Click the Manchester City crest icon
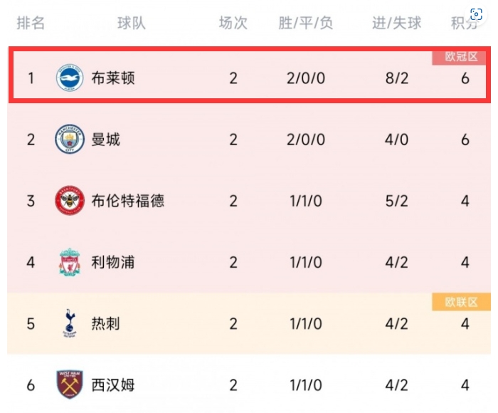498x413 pixels. point(70,139)
